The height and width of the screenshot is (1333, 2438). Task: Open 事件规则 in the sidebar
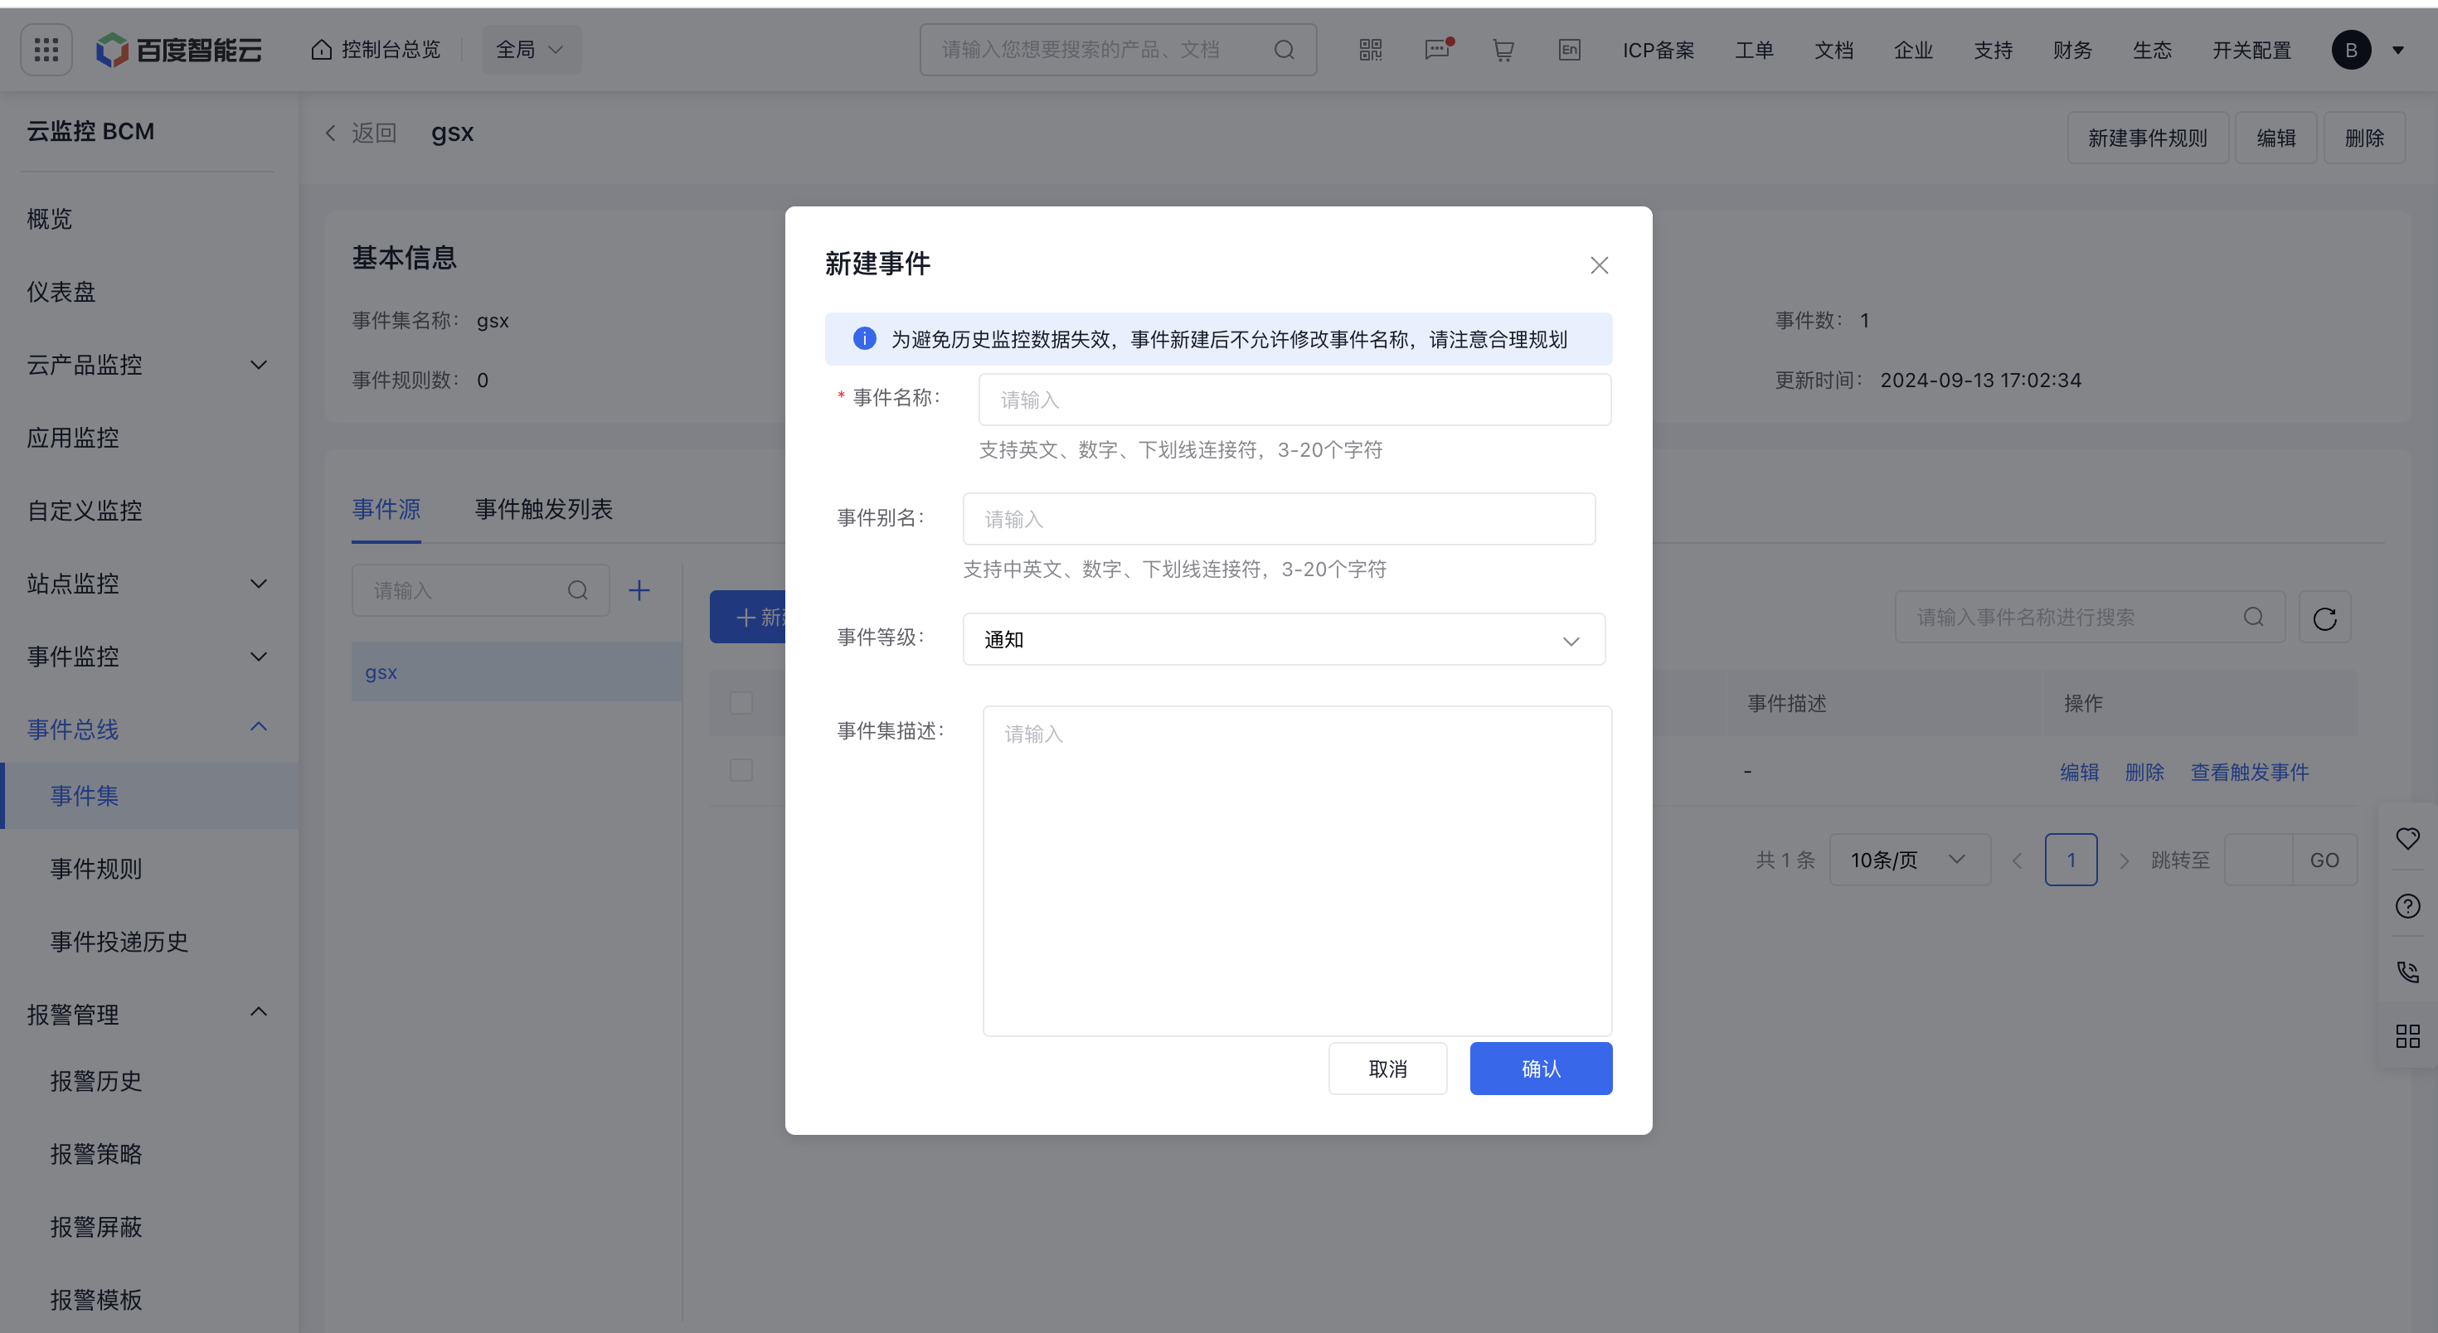point(95,869)
